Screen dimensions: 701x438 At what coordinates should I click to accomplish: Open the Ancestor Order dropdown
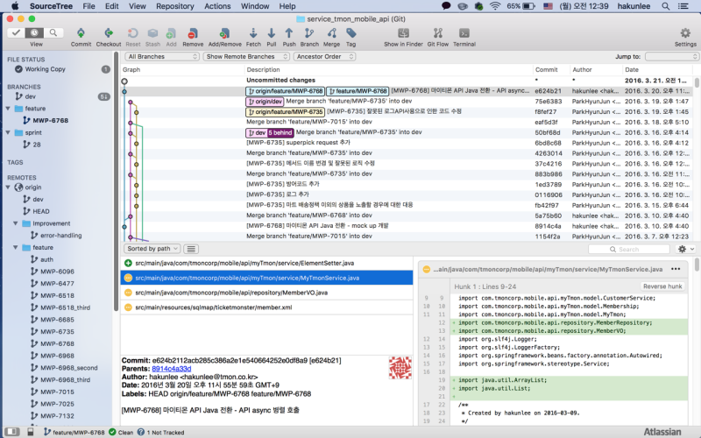(x=324, y=57)
